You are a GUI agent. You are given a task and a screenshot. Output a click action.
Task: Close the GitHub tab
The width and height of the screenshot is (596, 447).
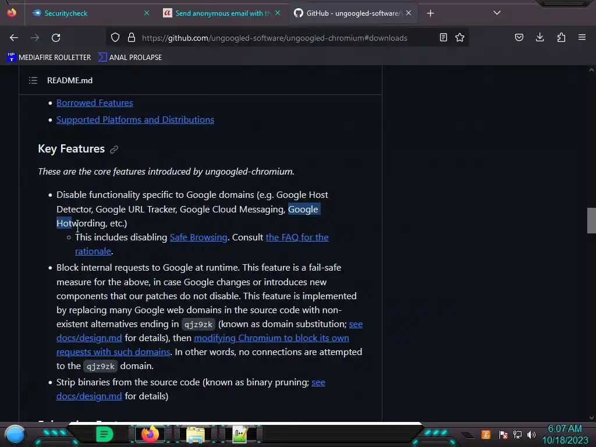[x=409, y=13]
